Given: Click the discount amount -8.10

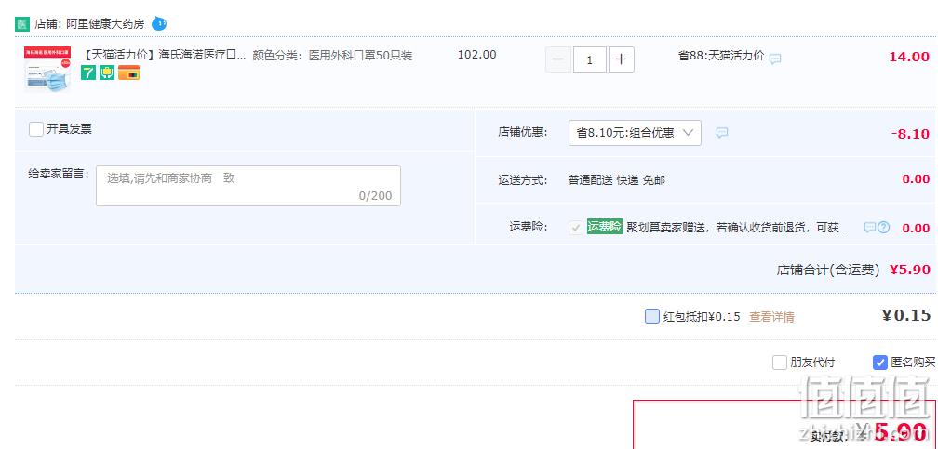Looking at the screenshot, I should pyautogui.click(x=910, y=134).
